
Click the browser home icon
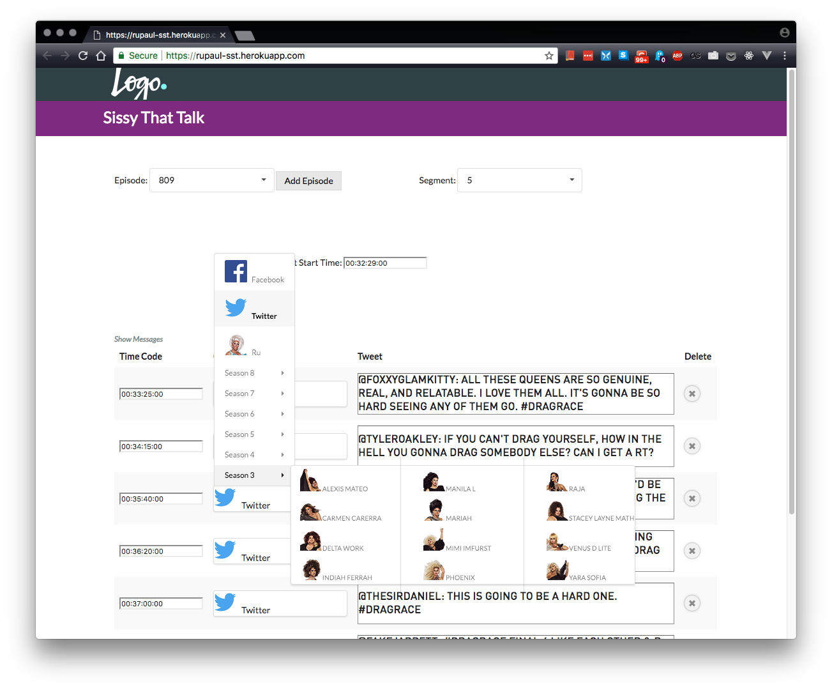101,56
